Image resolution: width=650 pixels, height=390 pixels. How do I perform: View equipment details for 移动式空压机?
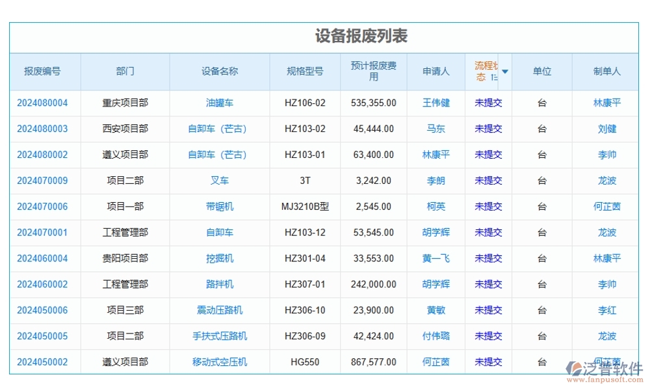coord(219,362)
